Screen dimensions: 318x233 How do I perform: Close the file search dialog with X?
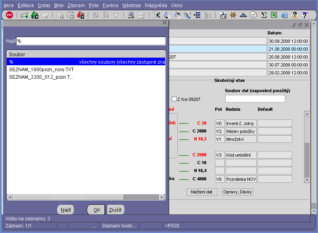tap(165, 23)
